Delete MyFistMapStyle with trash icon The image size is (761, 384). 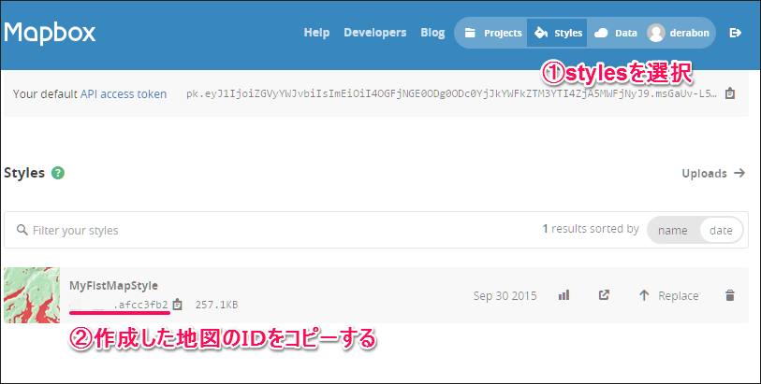coord(730,295)
